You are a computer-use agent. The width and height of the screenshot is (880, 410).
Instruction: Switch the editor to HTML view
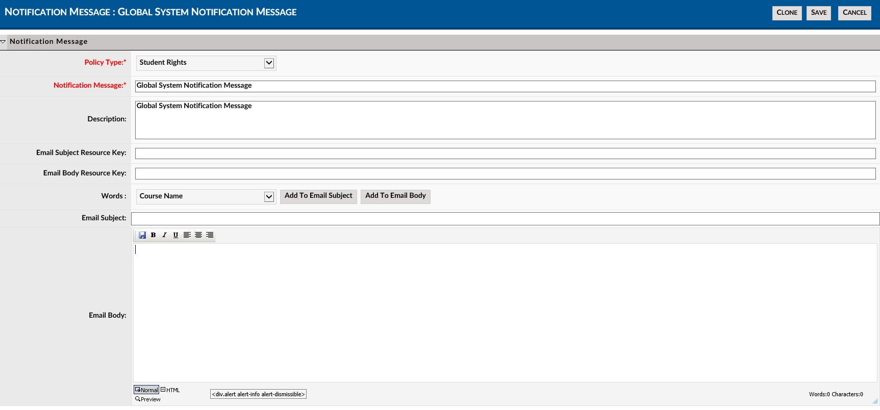coord(170,390)
